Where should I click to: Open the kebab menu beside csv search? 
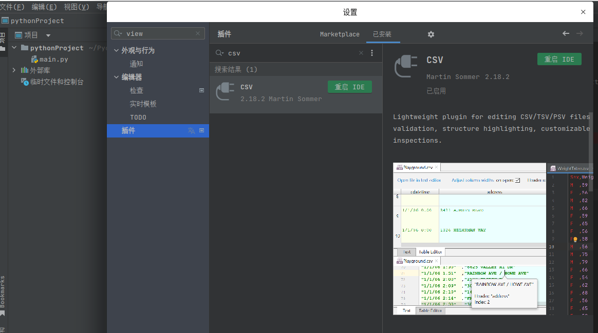coord(371,53)
